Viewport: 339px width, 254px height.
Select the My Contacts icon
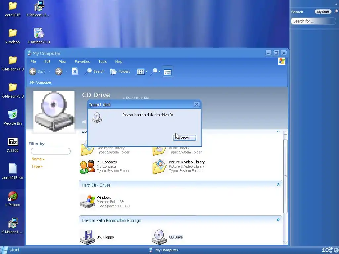pyautogui.click(x=87, y=167)
